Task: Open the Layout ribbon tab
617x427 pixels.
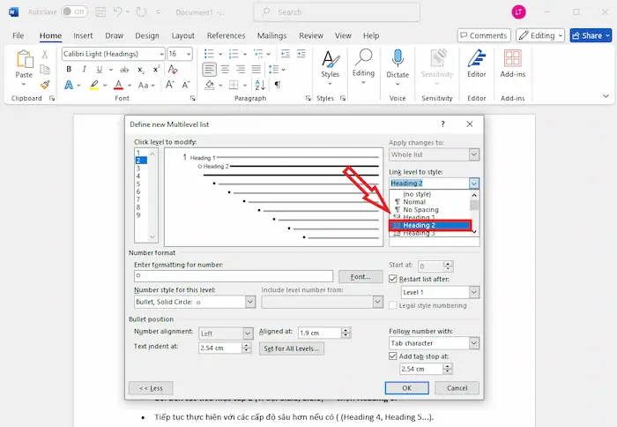Action: (x=183, y=35)
